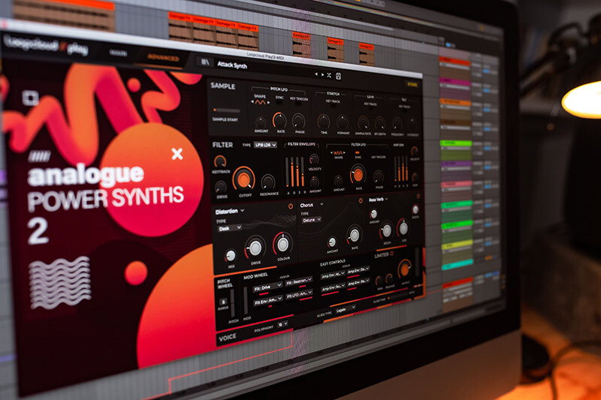Open Mod Wheel Flt Env: Am.. dropdown

(x=268, y=300)
